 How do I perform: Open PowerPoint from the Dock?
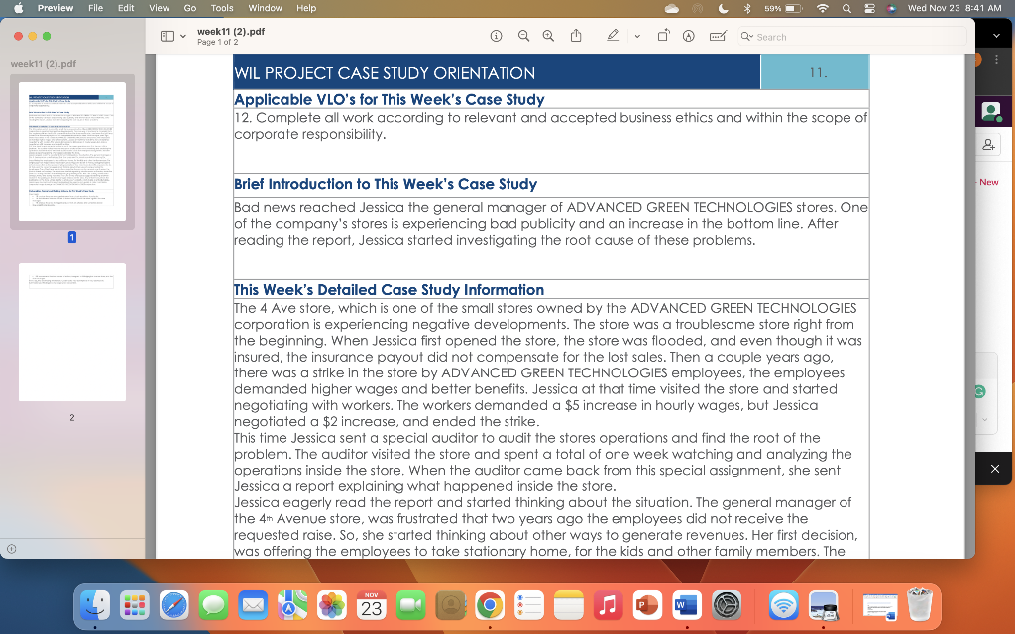click(x=647, y=606)
